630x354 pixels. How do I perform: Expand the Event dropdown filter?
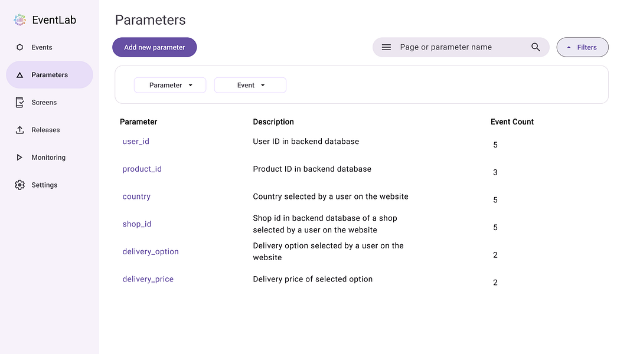tap(250, 86)
